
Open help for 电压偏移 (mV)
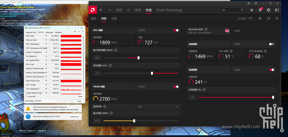pos(110,65)
